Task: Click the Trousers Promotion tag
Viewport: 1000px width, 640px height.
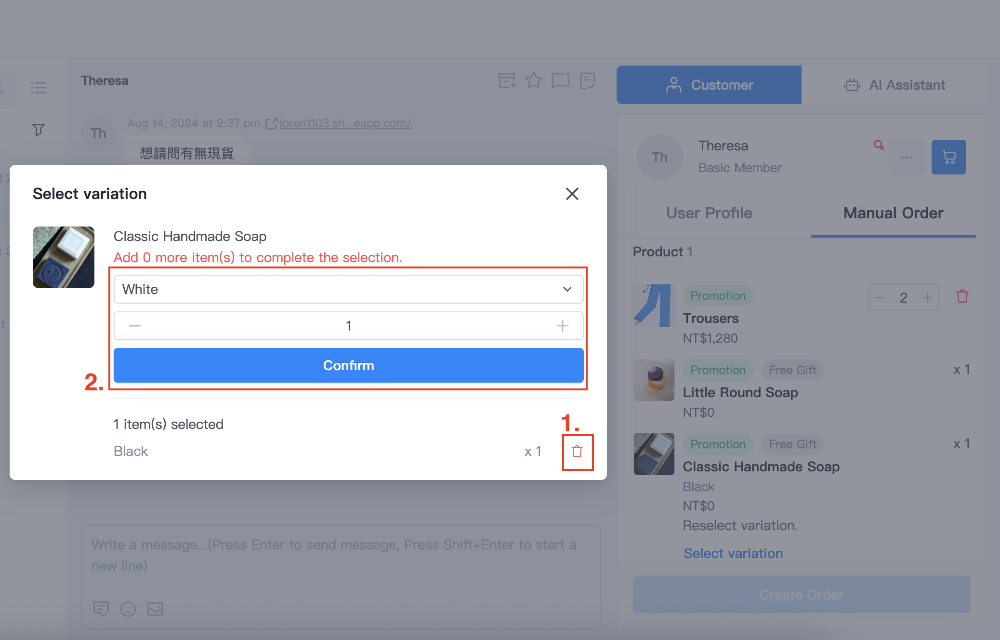Action: click(x=718, y=296)
